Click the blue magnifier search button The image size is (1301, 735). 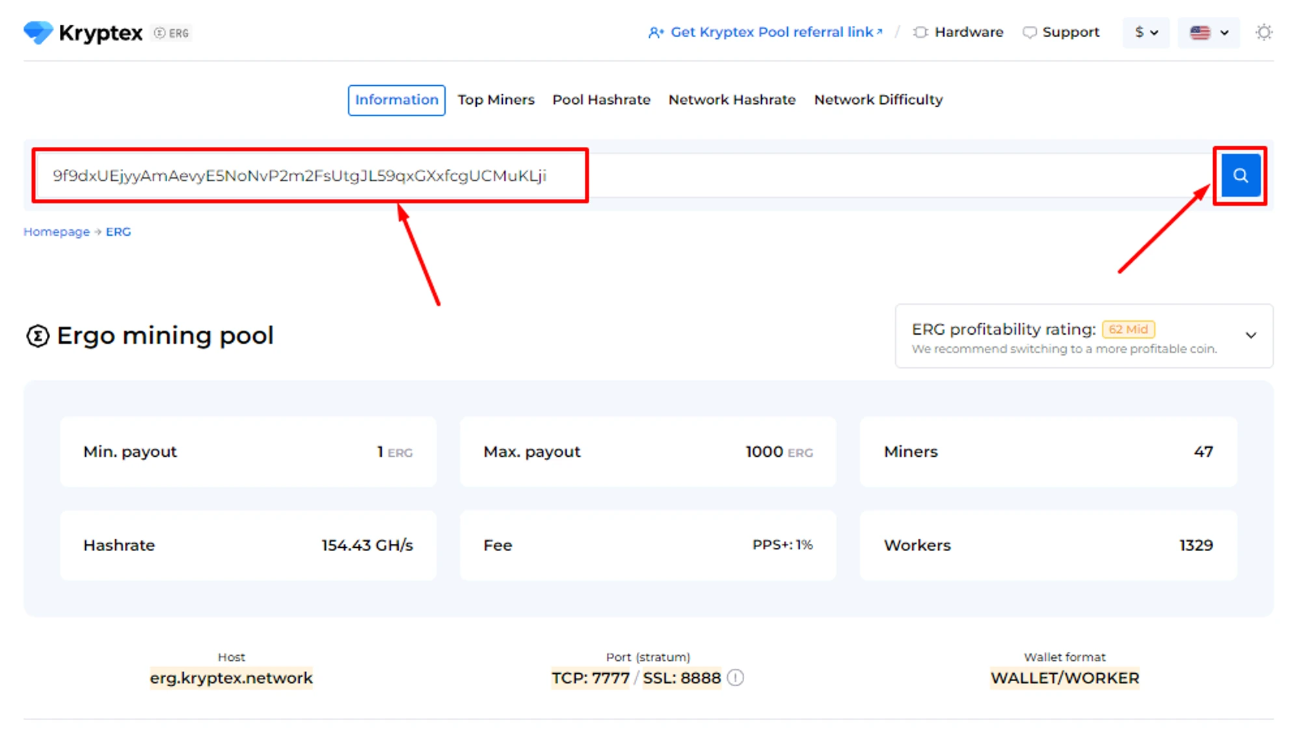pos(1240,175)
